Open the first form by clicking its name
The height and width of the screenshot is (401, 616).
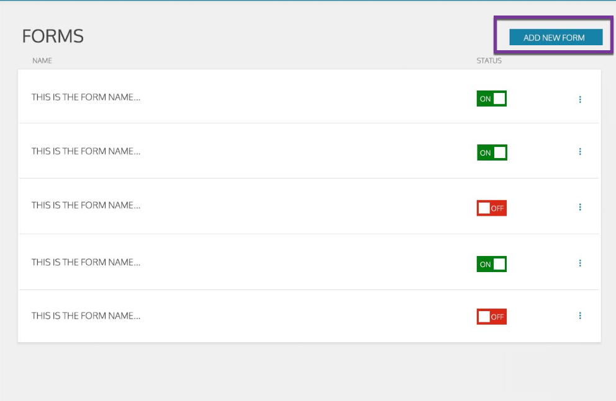(86, 97)
